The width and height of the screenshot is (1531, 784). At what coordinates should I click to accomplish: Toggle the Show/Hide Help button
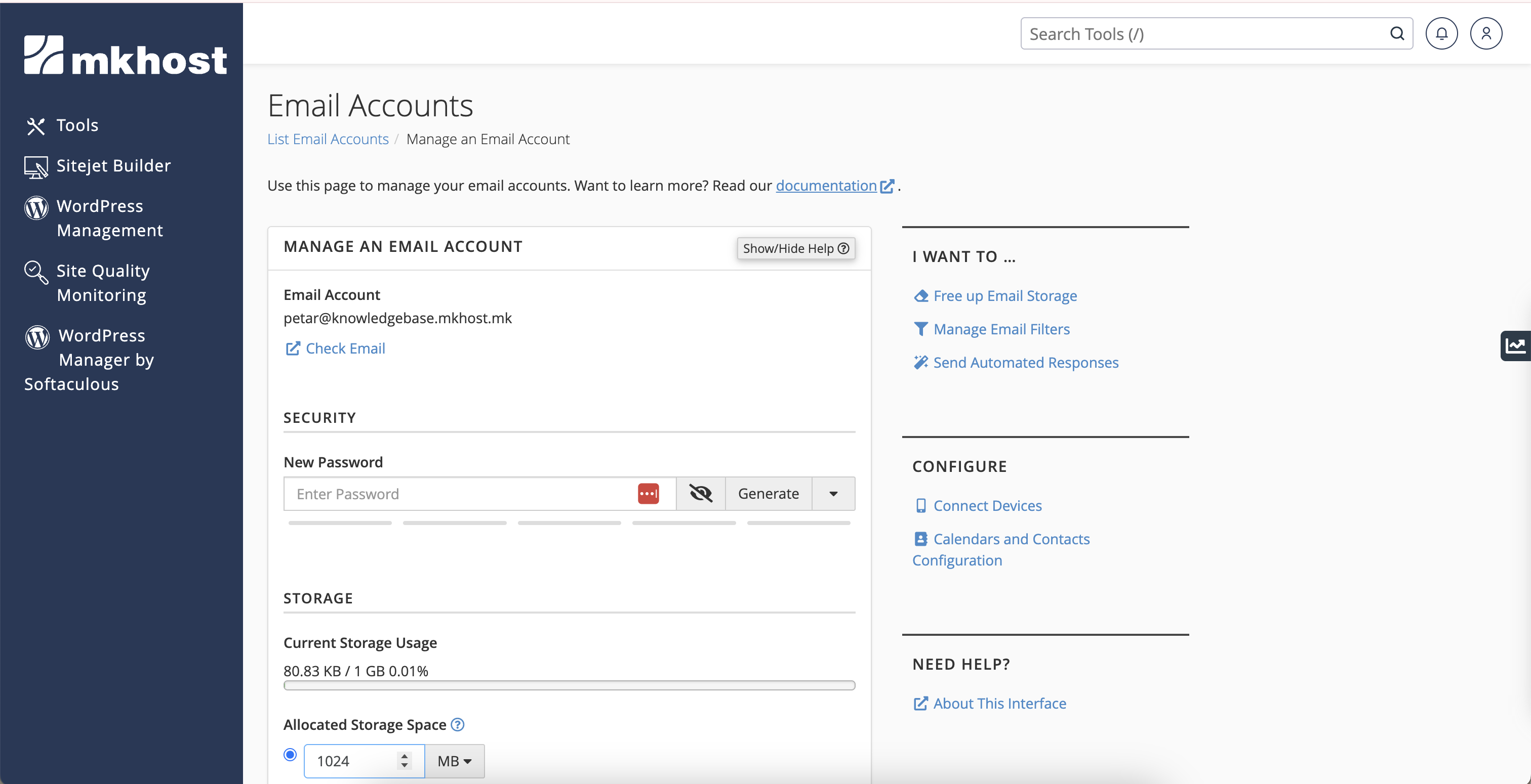pos(795,248)
